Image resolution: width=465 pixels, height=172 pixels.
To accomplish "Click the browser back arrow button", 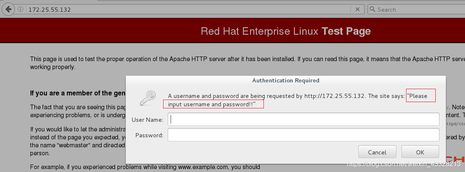I will (x=8, y=9).
